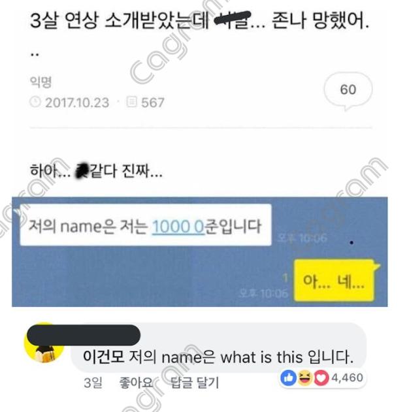Click the 3일 comment timestamp

(93, 383)
